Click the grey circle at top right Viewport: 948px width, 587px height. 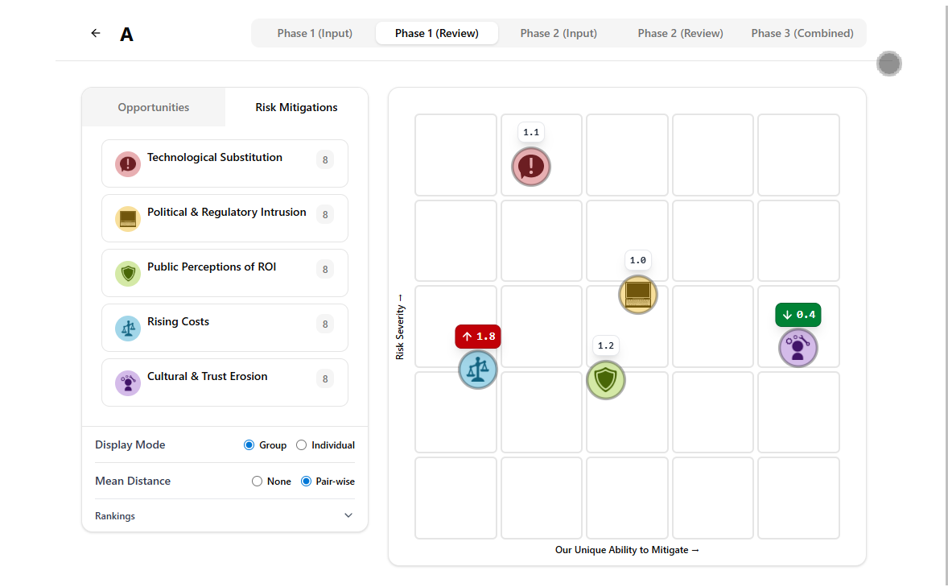889,64
